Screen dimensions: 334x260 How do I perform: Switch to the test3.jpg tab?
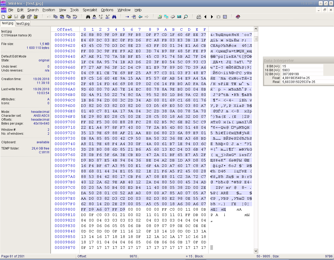click(23, 23)
